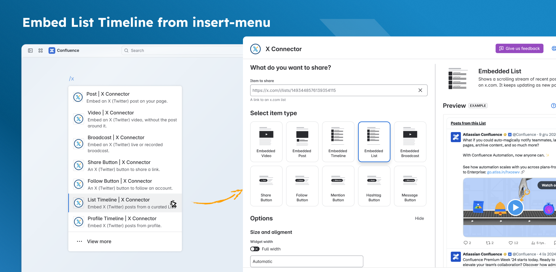Follow the go.atlss.in/hxoswv link
Viewport: 556px width, 272px height.
[503, 172]
